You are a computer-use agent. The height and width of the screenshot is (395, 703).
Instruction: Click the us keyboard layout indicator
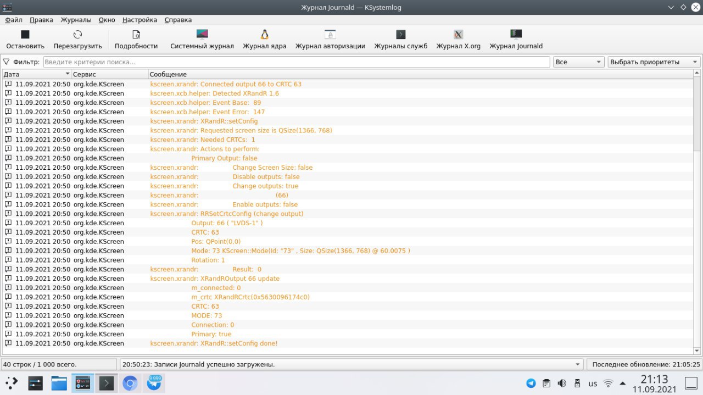(x=593, y=383)
